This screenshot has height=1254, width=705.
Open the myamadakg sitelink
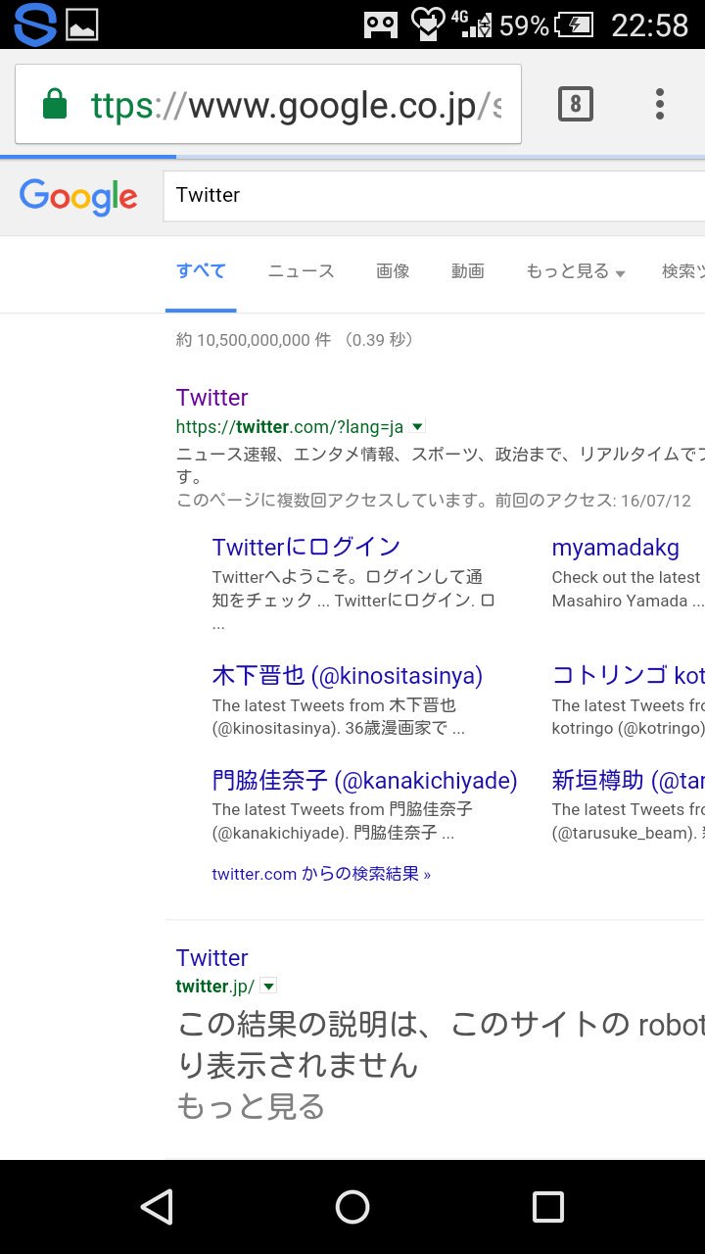click(x=615, y=547)
